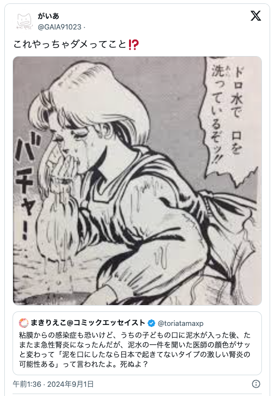Viewport: 273px width, 396px height.
Task: Click the timestamp 午前1:36 · 2024年9月1日
Action: 53,384
